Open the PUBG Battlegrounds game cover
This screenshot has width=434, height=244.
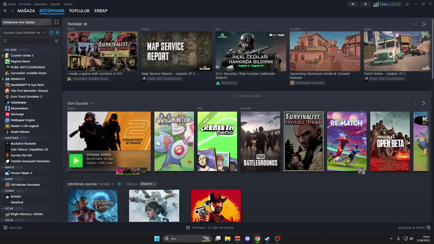tap(260, 141)
